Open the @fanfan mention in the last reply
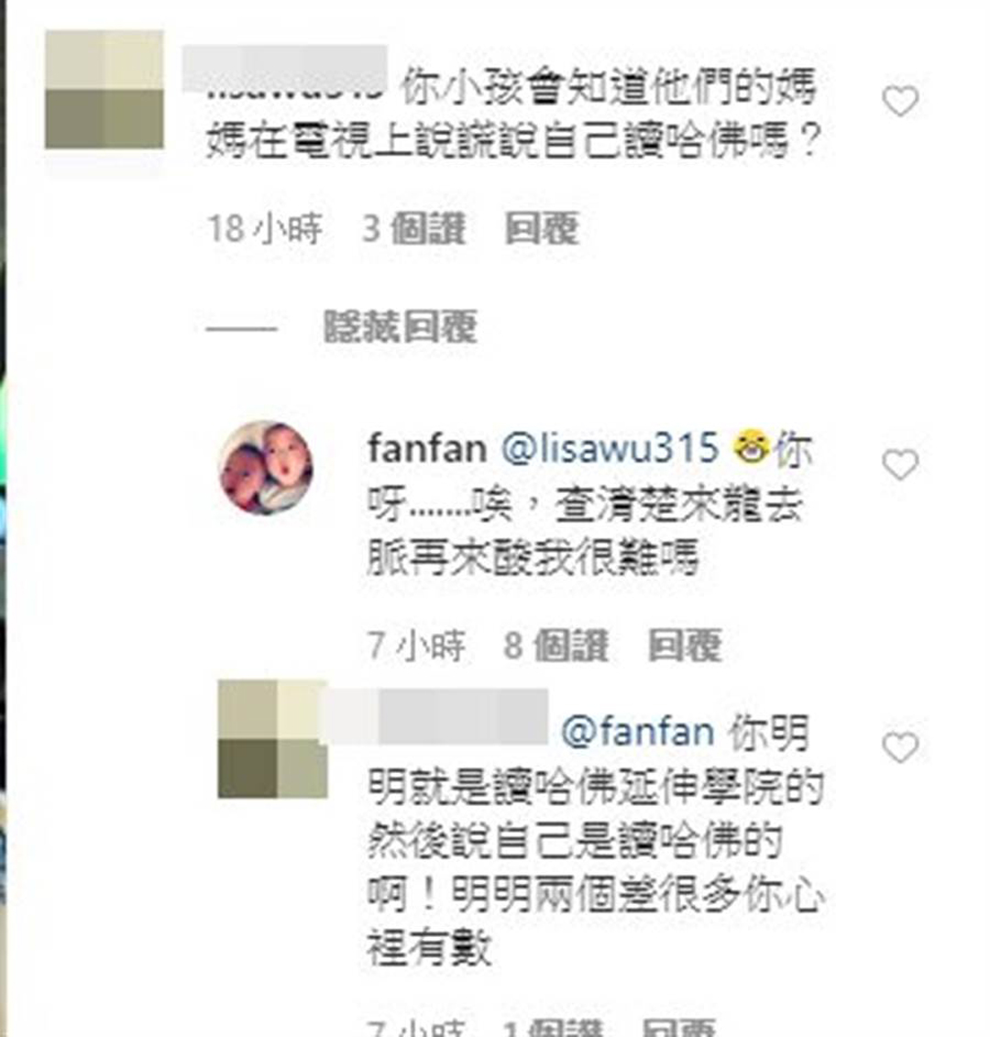 coord(638,732)
